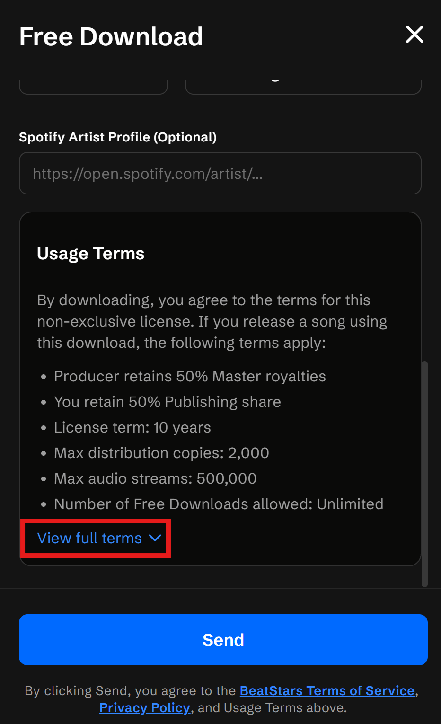Click the License term: 10 years item
441x724 pixels.
(132, 427)
